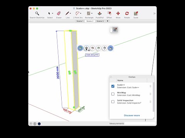Viewport: 185px width, 138px height.
Task: Activate the Select arrow tool
Action: click(x=49, y=13)
